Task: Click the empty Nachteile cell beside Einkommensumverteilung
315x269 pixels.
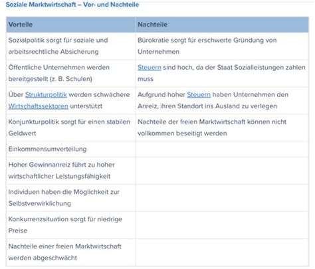Action: click(x=222, y=149)
